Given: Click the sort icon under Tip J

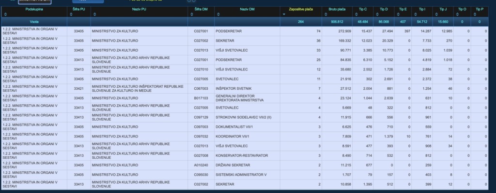Looking at the screenshot, I should [437, 14].
